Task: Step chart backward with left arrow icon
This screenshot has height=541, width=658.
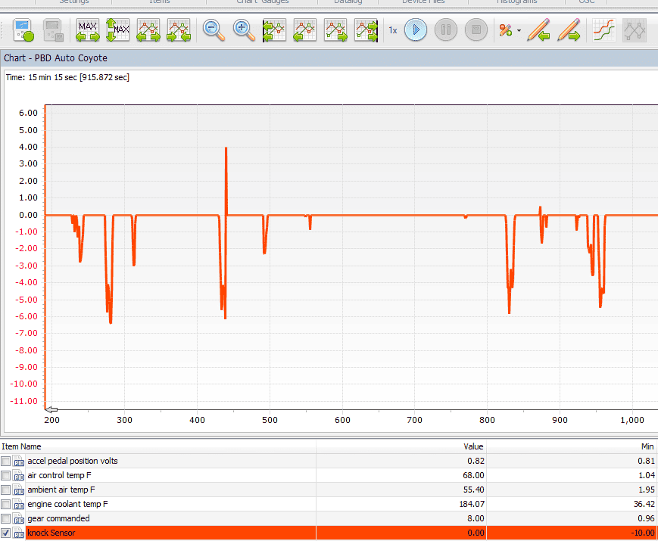Action: pyautogui.click(x=305, y=30)
